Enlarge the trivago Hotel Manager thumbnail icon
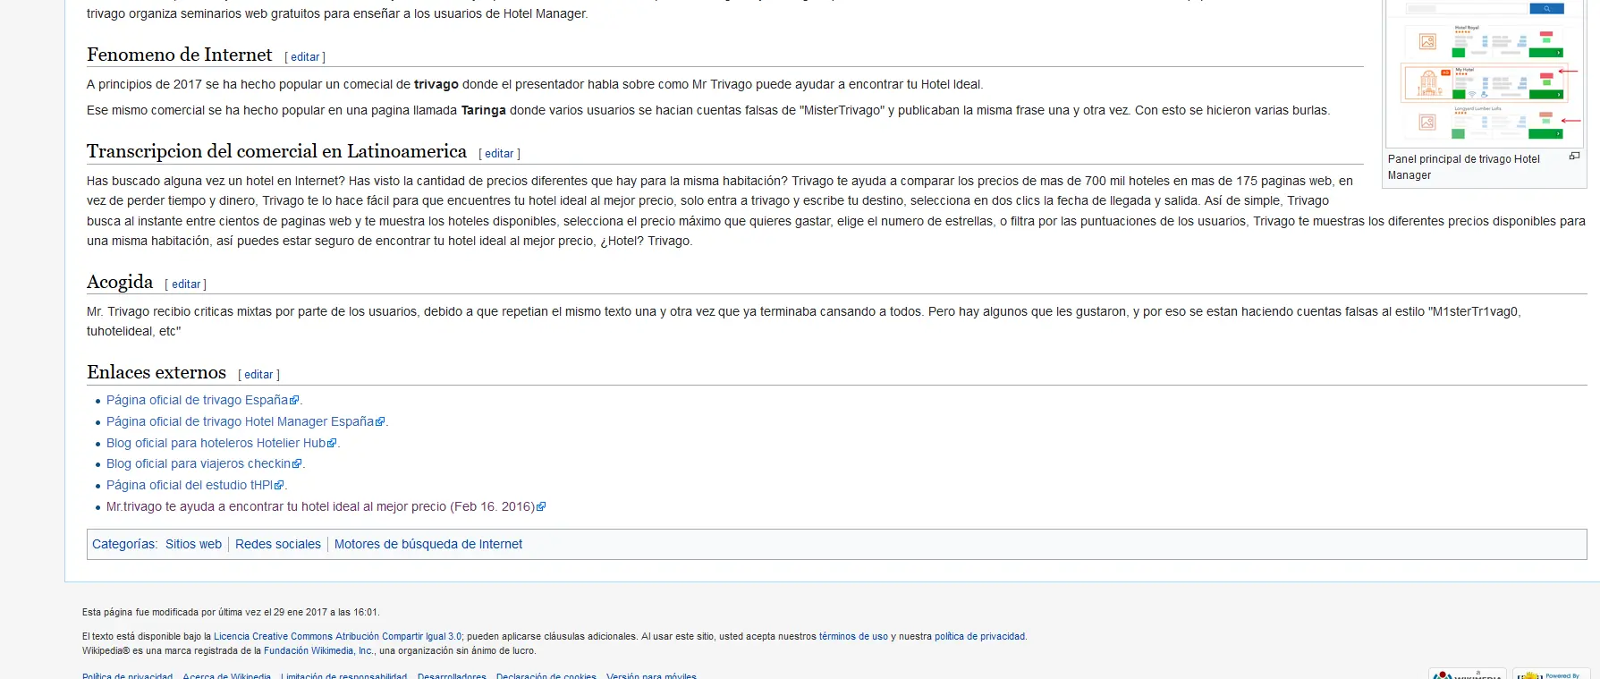The image size is (1600, 679). [x=1574, y=157]
